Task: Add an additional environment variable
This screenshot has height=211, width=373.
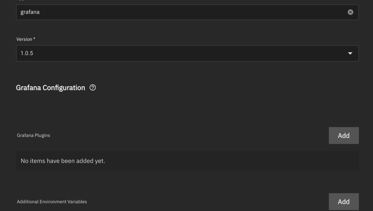Action: pos(343,201)
